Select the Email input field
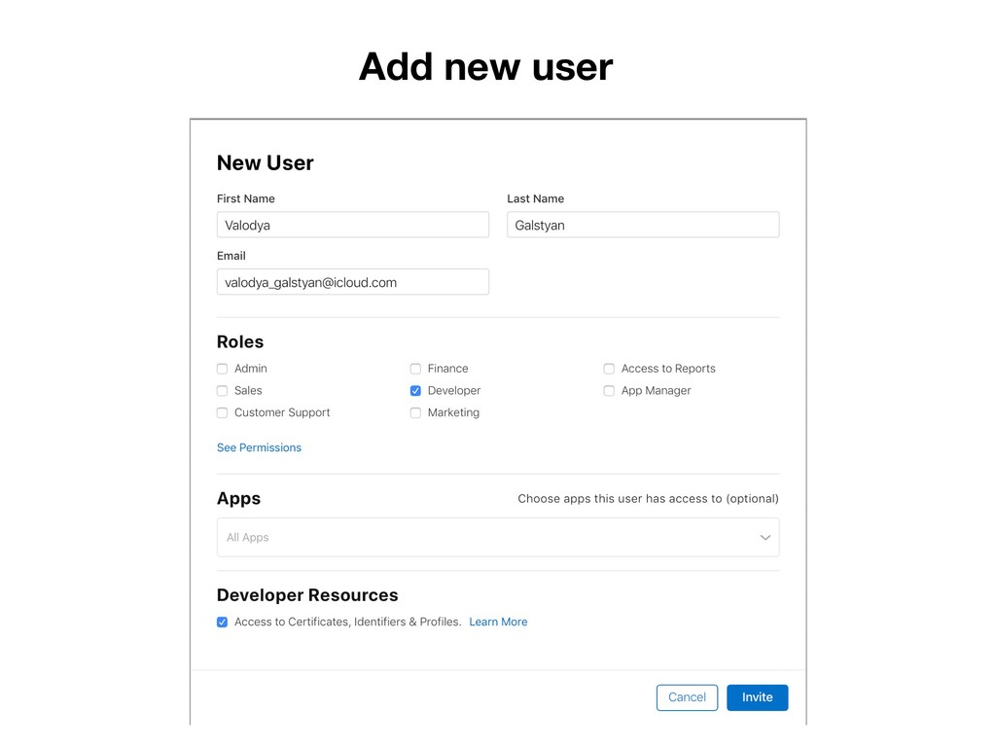This screenshot has width=996, height=747. point(353,282)
